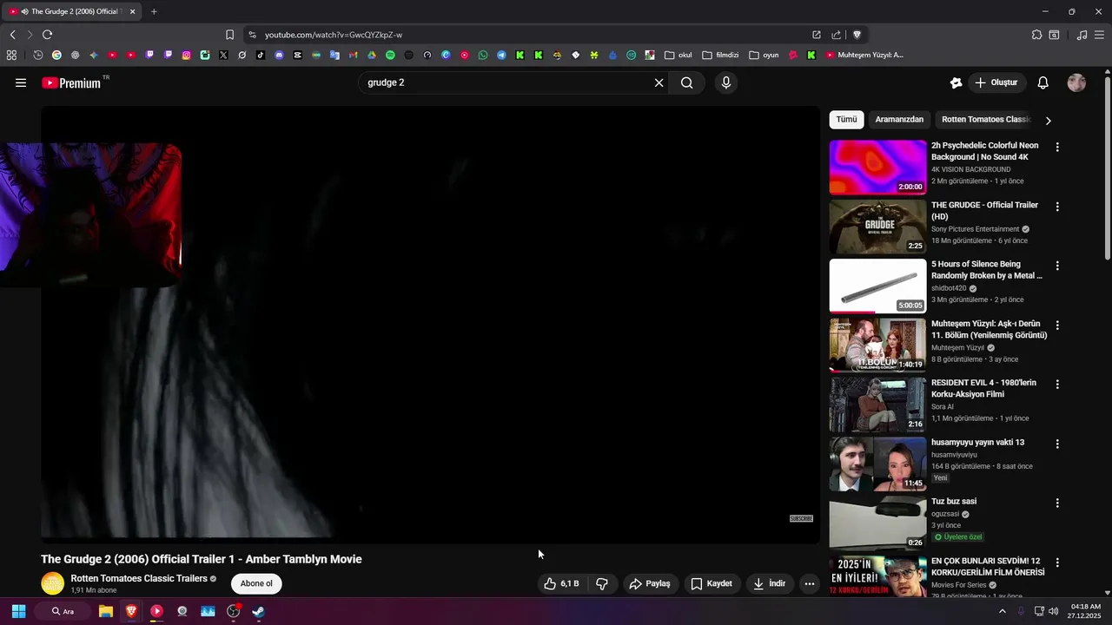Open X (Twitter) bookmark

(x=223, y=55)
